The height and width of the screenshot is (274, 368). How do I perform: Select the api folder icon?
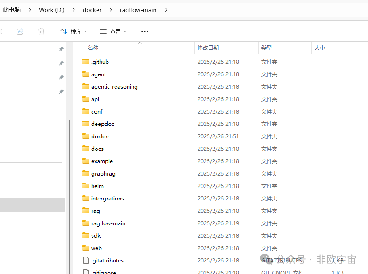tap(86, 99)
